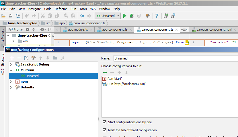This screenshot has height=137, width=238.
Task: Open the Refactor menu
Action: 61,9
